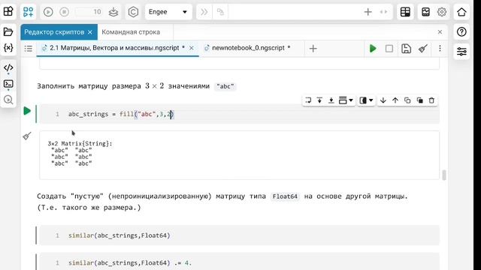Click the add block blue grid icon
The height and width of the screenshot is (270, 481).
pos(29,12)
